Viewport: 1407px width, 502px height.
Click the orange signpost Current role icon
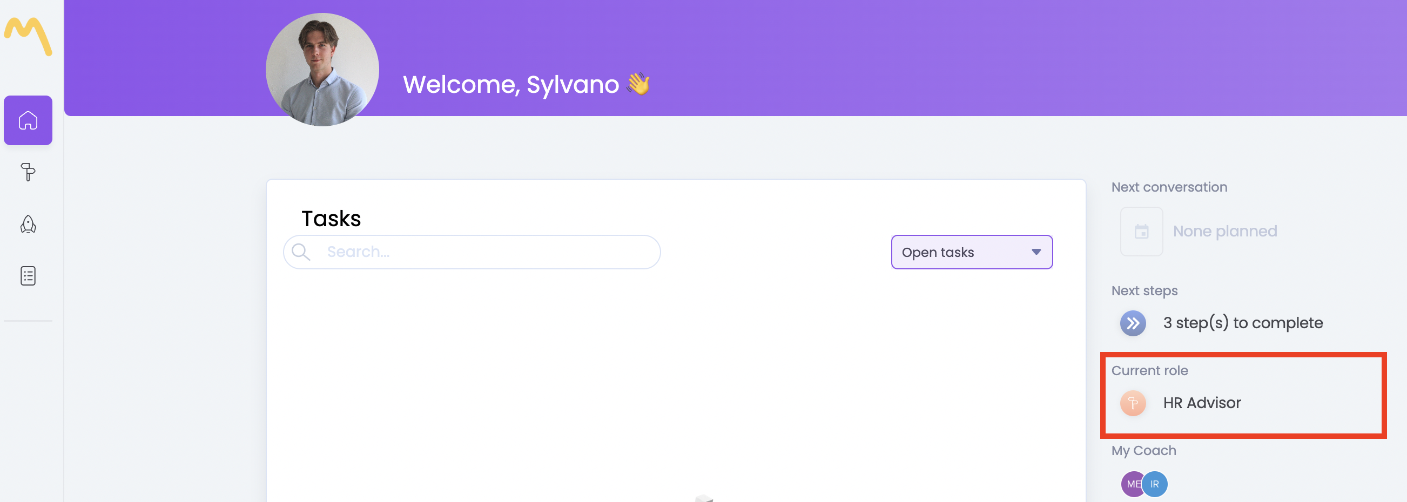pos(1133,403)
